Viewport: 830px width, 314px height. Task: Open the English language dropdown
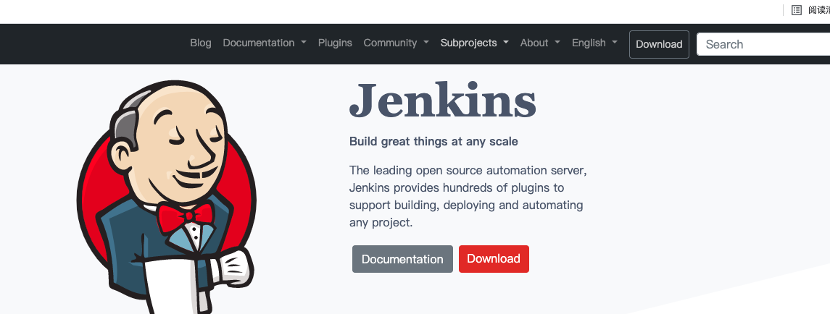point(594,43)
